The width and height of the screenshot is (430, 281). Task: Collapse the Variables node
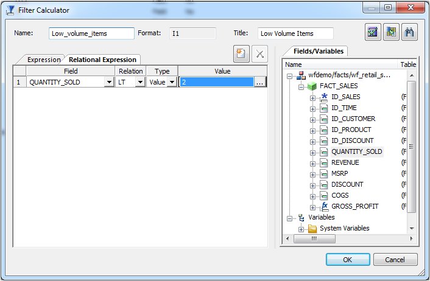click(x=289, y=218)
